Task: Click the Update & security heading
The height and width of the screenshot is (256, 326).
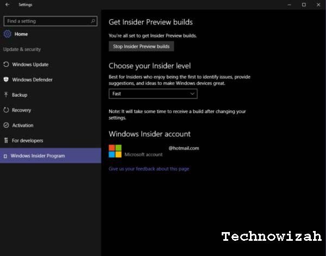Action: [x=22, y=49]
